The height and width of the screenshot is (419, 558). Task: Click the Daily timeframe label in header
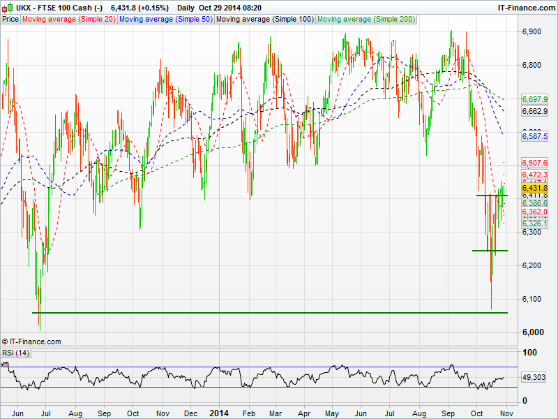click(186, 8)
